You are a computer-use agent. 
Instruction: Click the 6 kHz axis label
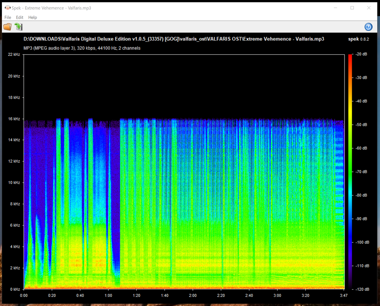15,225
